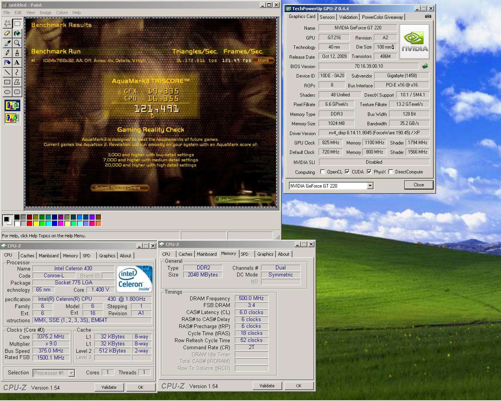The height and width of the screenshot is (401, 501).
Task: Click the DRAM Frequency value 500.0 MHz
Action: pyautogui.click(x=251, y=298)
